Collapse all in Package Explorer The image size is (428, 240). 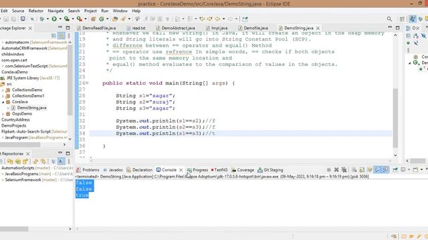pos(53,35)
